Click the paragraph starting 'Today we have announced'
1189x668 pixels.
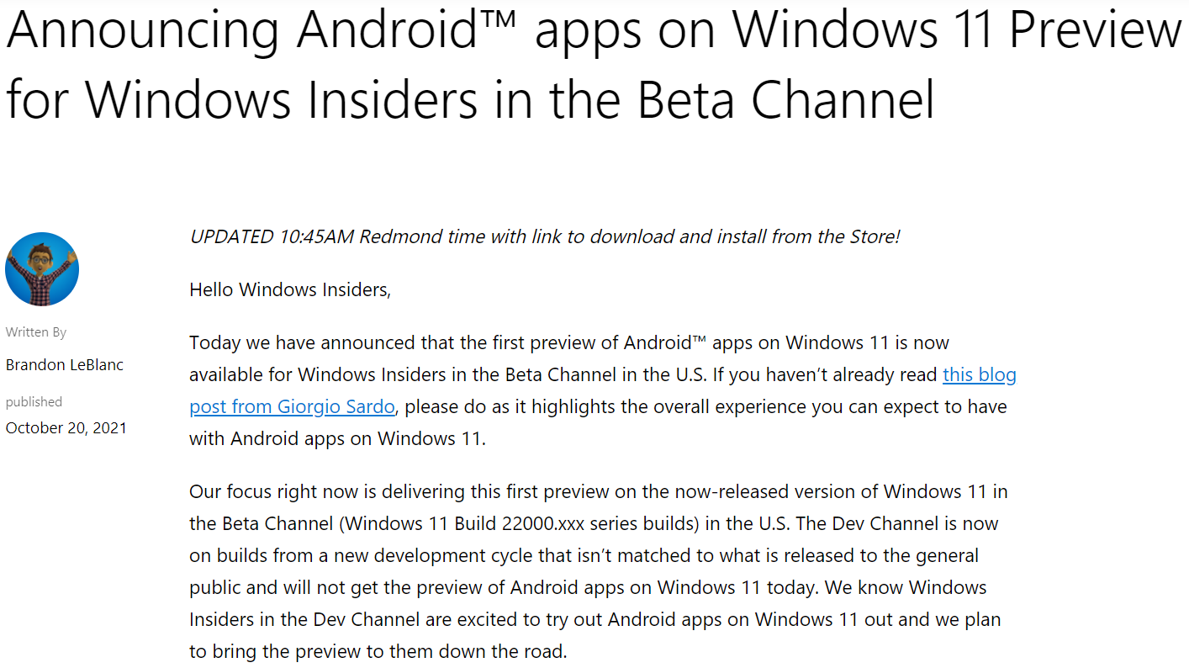603,390
